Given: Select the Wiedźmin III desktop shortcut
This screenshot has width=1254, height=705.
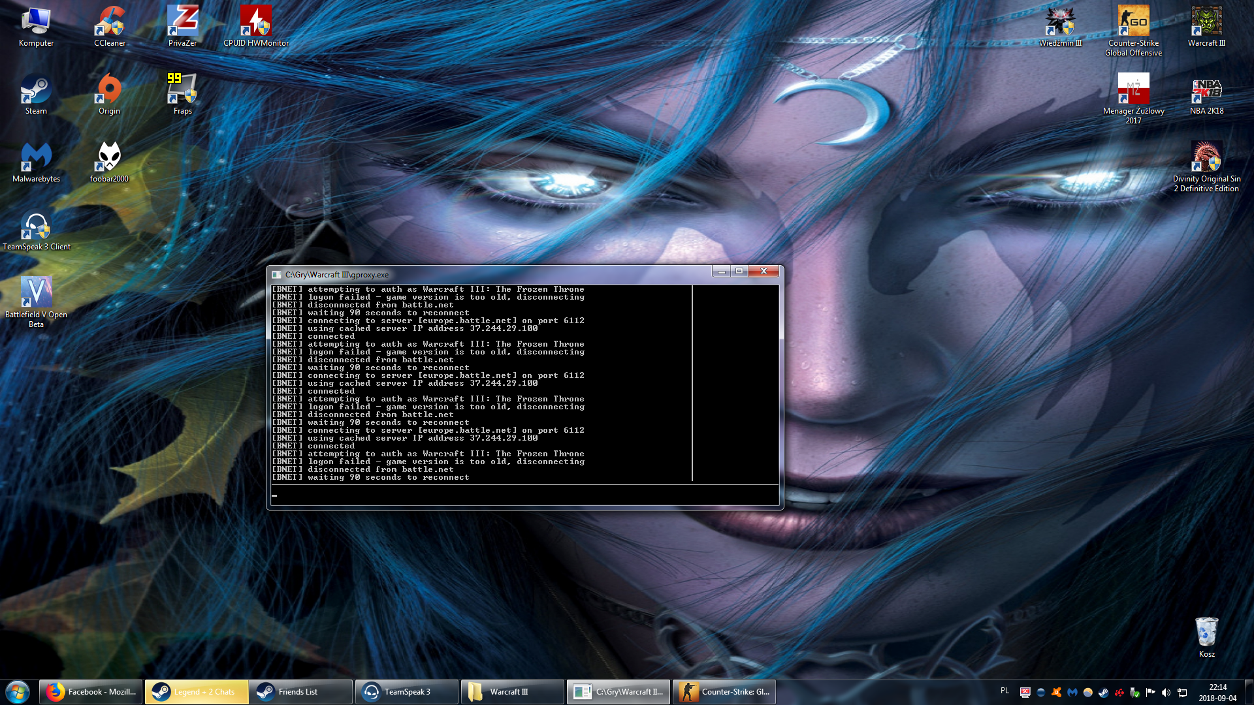Looking at the screenshot, I should coord(1060,27).
